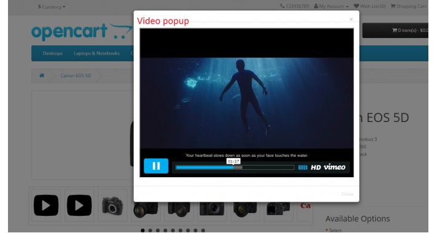Select the last carousel pagination dot

[203, 230]
